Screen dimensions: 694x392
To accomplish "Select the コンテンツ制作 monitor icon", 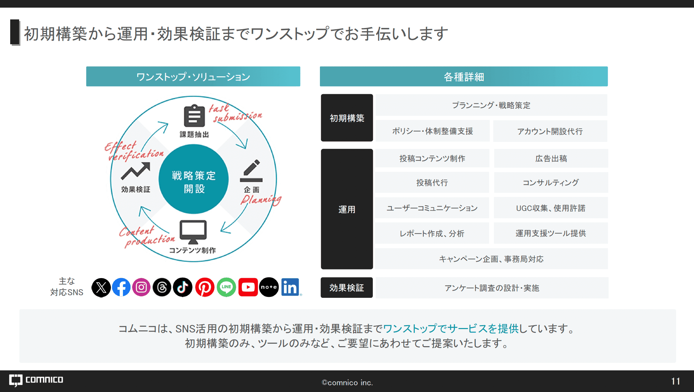I will (192, 230).
